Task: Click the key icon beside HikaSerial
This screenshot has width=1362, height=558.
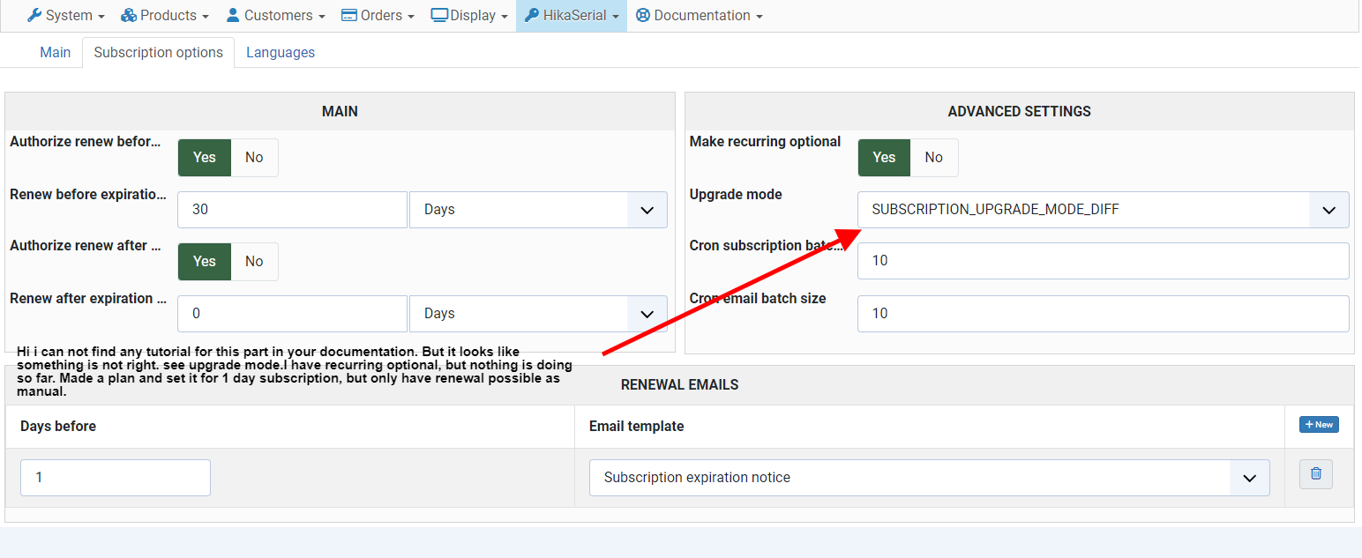Action: pyautogui.click(x=532, y=15)
